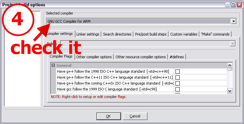This screenshot has height=124, width=244.
Task: Open the "Make" commands tab
Action: coord(215,34)
